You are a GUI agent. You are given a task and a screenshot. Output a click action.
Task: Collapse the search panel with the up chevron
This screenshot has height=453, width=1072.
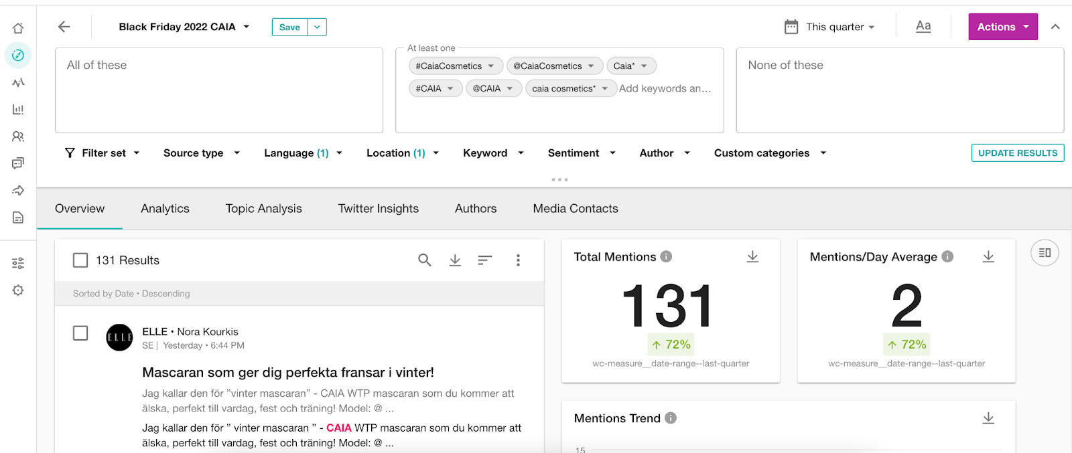[1055, 27]
